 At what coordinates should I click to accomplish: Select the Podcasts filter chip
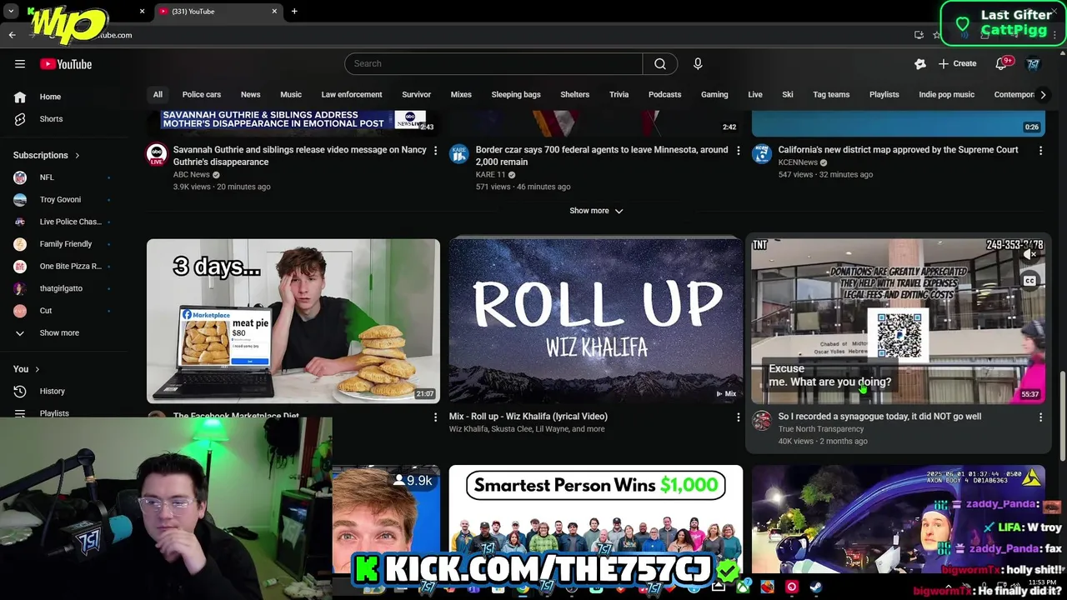click(x=665, y=95)
